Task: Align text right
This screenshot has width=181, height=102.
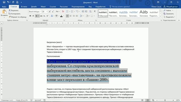Action: pos(74,16)
